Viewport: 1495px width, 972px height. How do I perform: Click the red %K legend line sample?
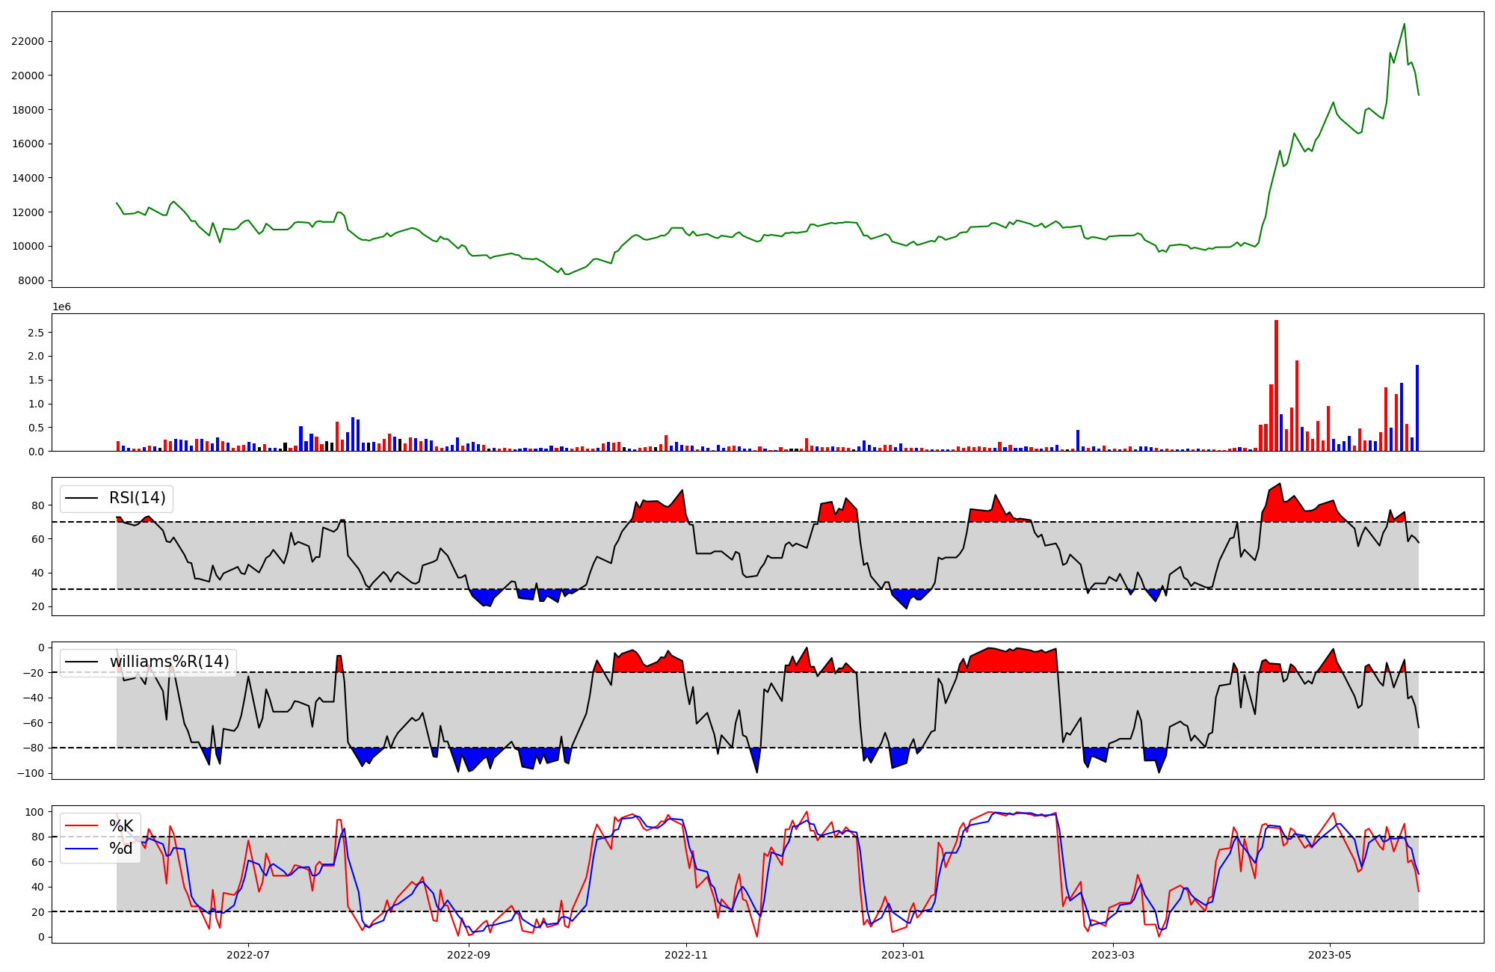81,826
